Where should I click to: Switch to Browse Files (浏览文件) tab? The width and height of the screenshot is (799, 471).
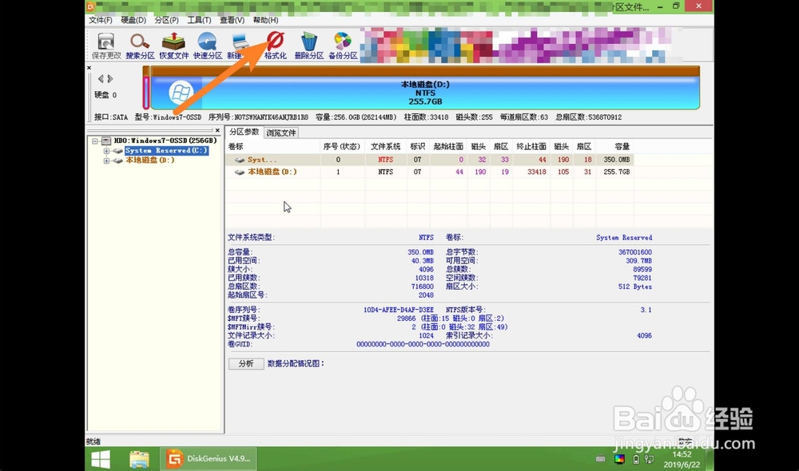(x=281, y=133)
